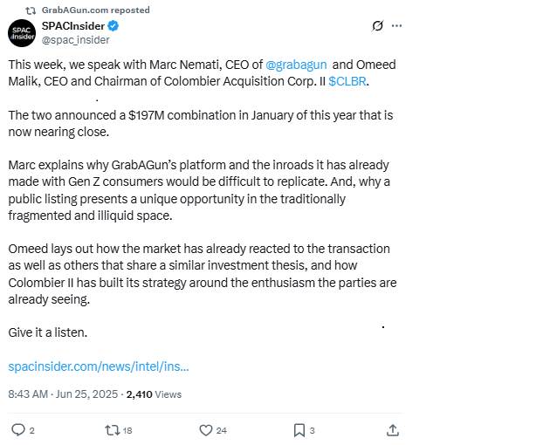View the 2,410 Views analytics
Screen dimensions: 543x445
tap(154, 394)
